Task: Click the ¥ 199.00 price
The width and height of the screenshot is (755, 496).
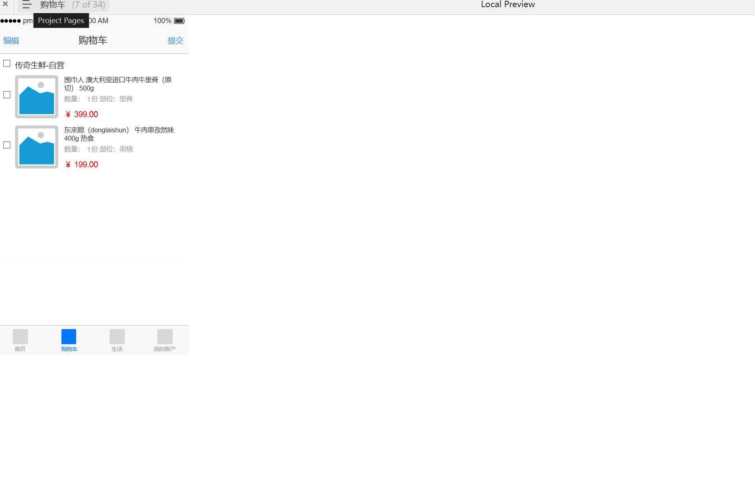Action: coord(81,165)
